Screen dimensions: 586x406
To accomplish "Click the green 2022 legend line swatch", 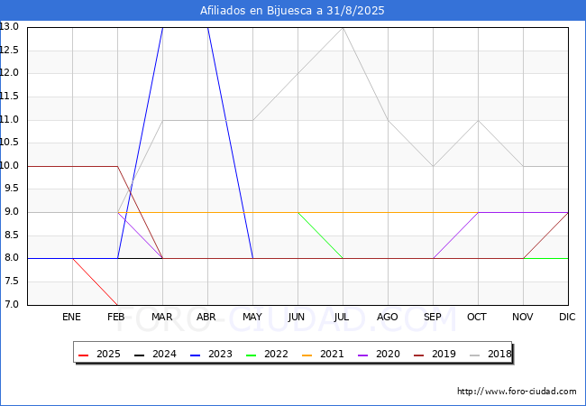I will tap(252, 354).
